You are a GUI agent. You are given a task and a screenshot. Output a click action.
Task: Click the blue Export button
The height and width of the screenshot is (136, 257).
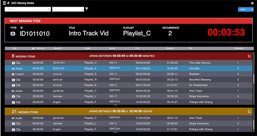[244, 10]
